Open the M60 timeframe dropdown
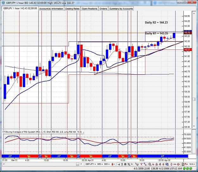 click(100, 164)
